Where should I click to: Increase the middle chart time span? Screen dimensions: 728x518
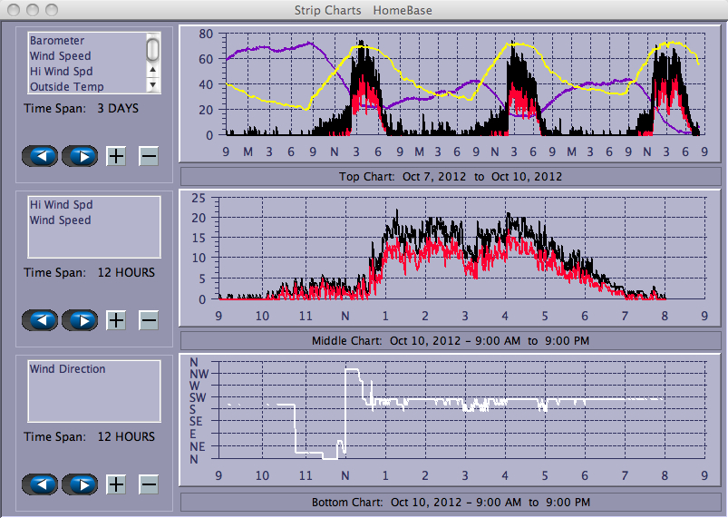(116, 320)
